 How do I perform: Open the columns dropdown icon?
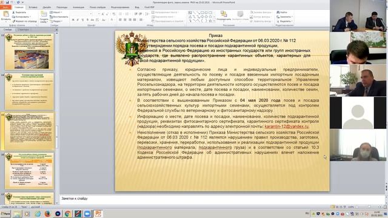(x=141, y=20)
